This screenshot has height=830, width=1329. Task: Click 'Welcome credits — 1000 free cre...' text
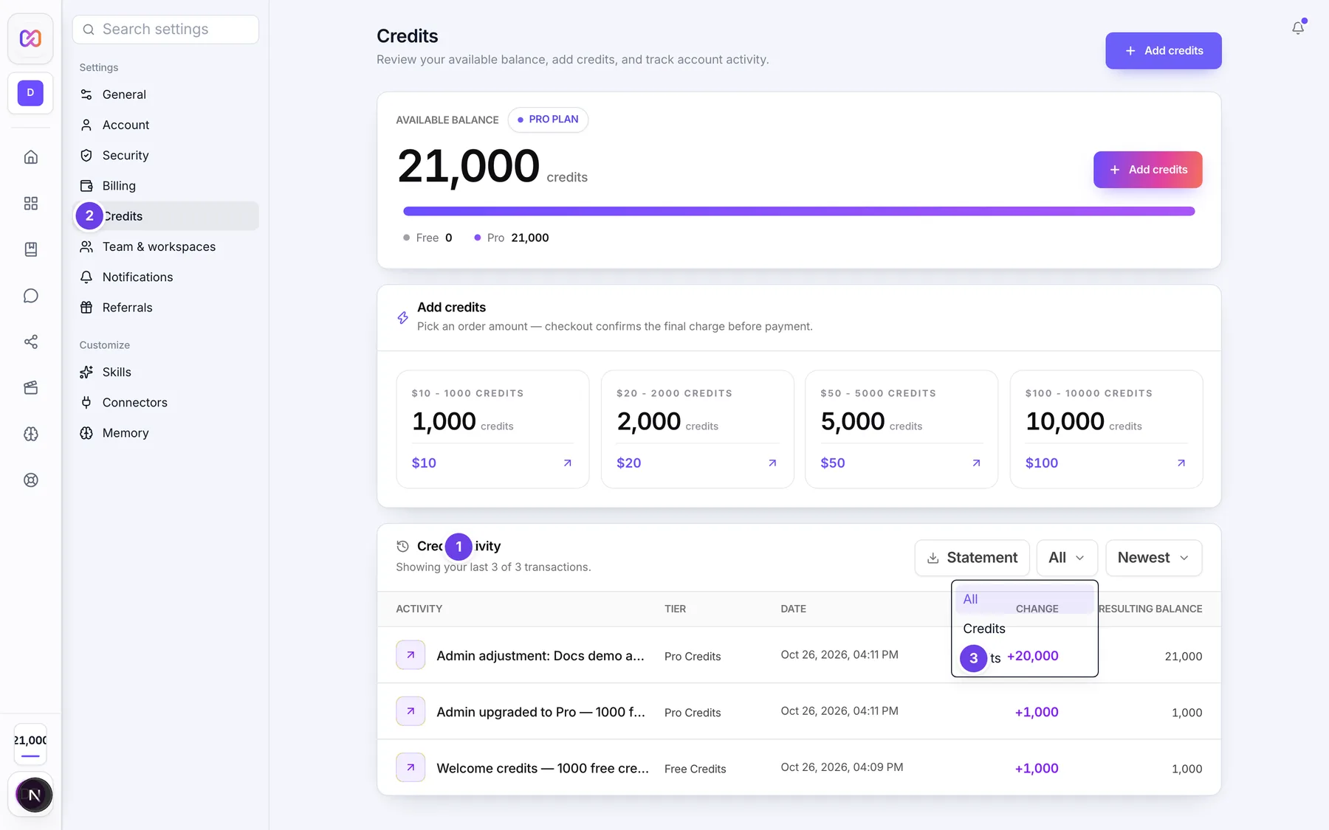[543, 768]
